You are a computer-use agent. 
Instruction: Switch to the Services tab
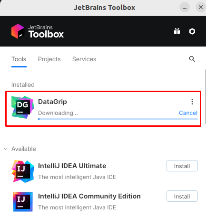[x=84, y=59]
